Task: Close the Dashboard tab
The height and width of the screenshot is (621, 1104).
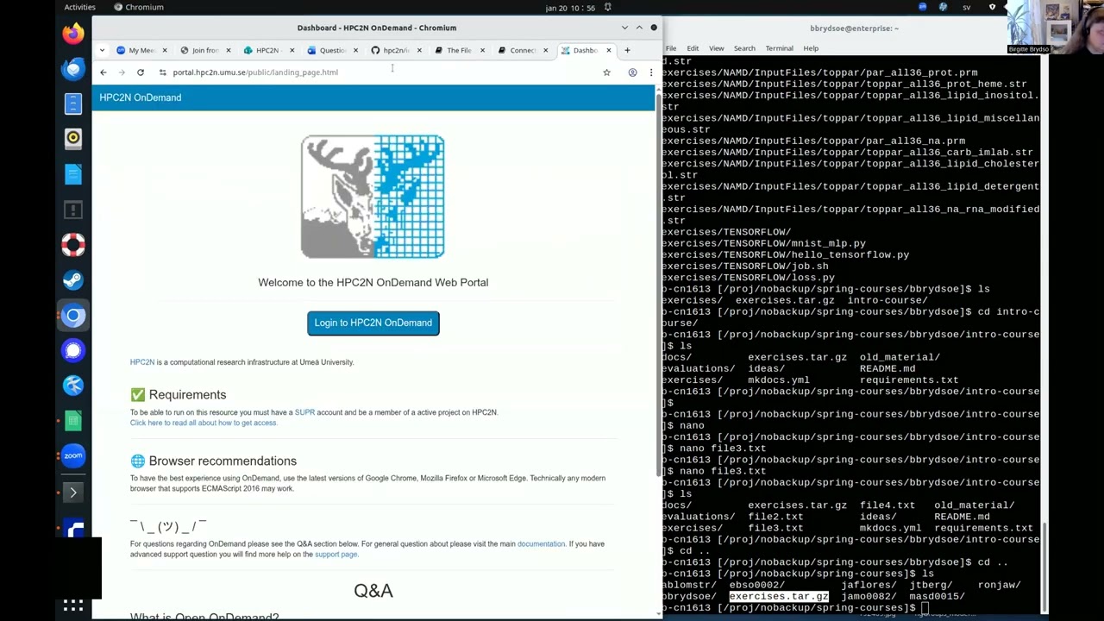Action: click(608, 50)
